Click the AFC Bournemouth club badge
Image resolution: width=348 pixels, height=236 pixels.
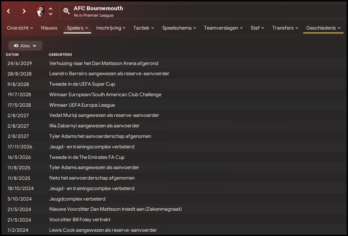(40, 11)
